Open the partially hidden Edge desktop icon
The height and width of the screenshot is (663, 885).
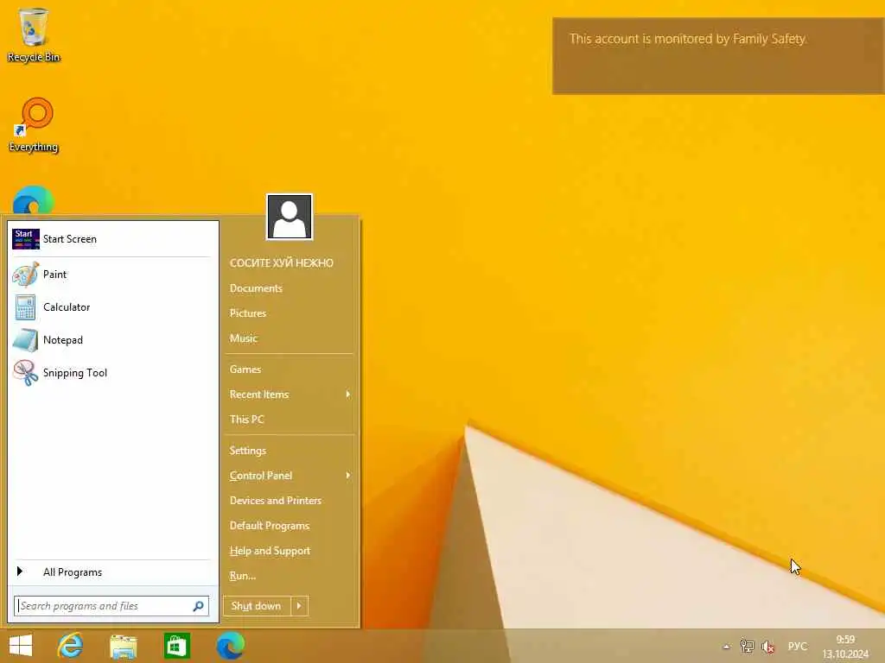click(34, 200)
